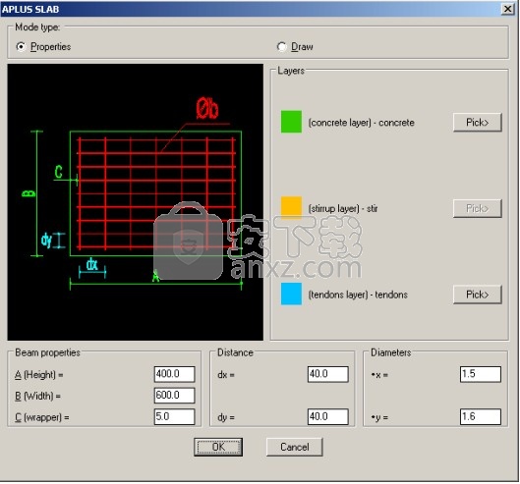Screen dimensions: 520x484
Task: Close the APLUS SLAB window
Action: tap(508, 9)
